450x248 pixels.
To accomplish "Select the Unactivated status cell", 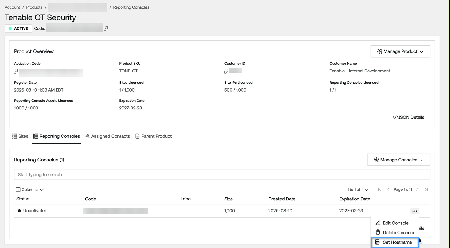I will 33,211.
